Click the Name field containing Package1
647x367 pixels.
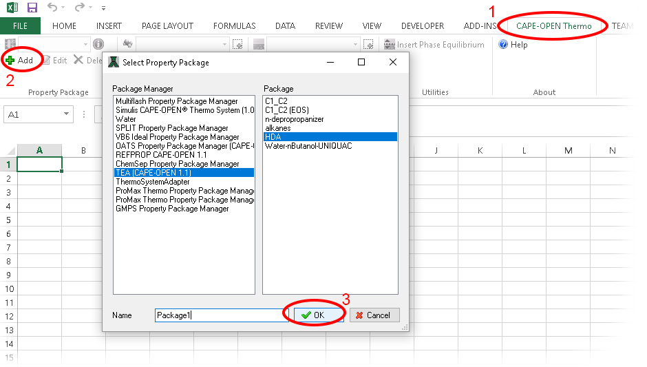click(x=222, y=315)
